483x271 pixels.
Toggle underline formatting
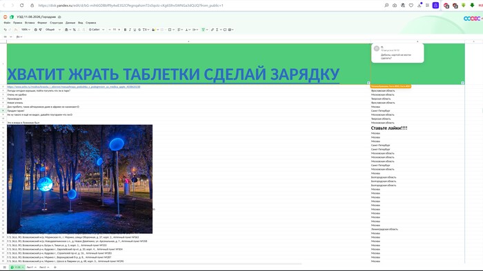[135, 30]
